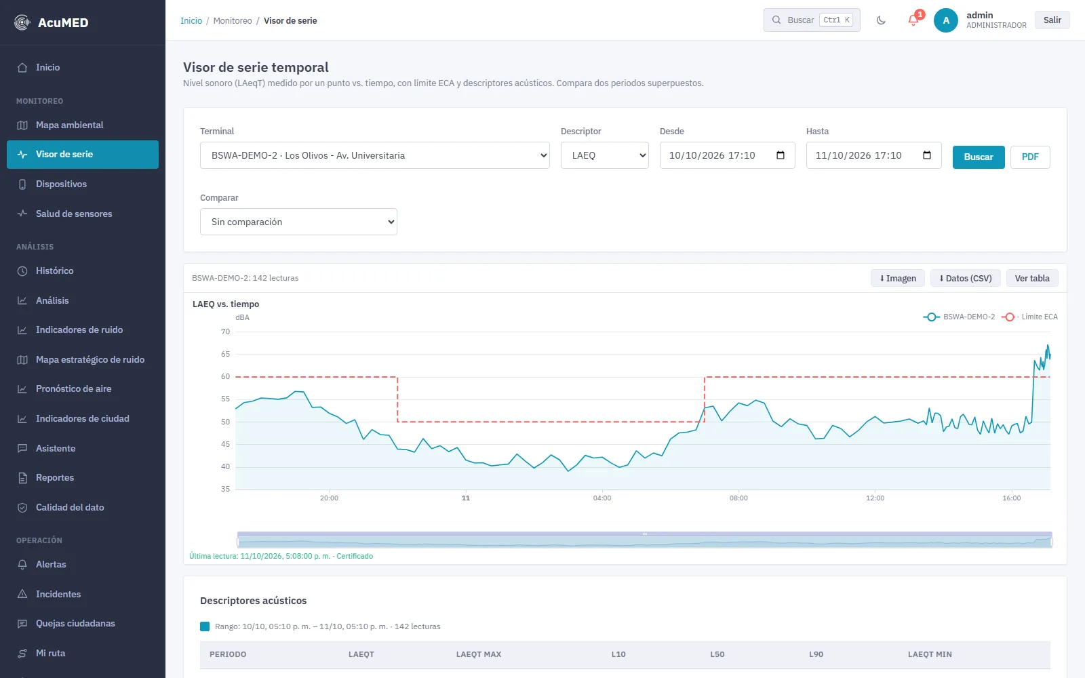Screen dimensions: 1085x678
Task: Expand the Terminal dropdown
Action: tap(375, 155)
